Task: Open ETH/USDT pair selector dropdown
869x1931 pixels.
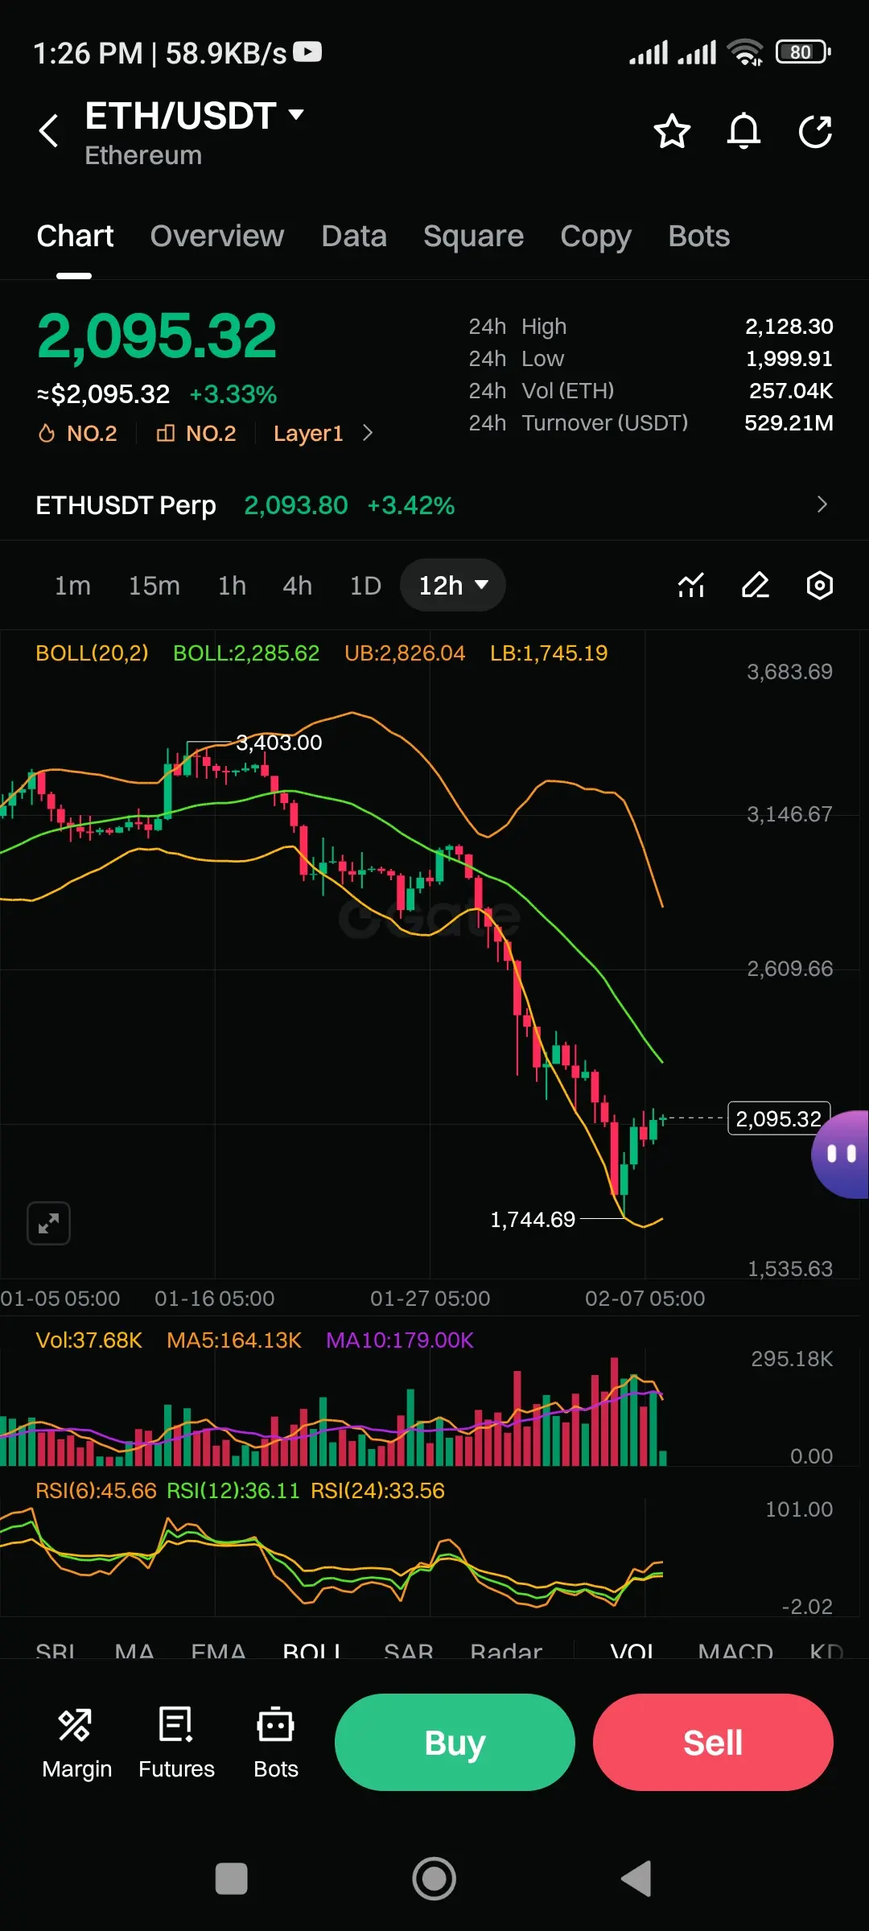Action: (x=296, y=114)
